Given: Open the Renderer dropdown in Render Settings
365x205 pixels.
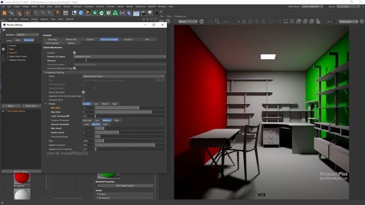Looking at the screenshot, I should pyautogui.click(x=27, y=35).
